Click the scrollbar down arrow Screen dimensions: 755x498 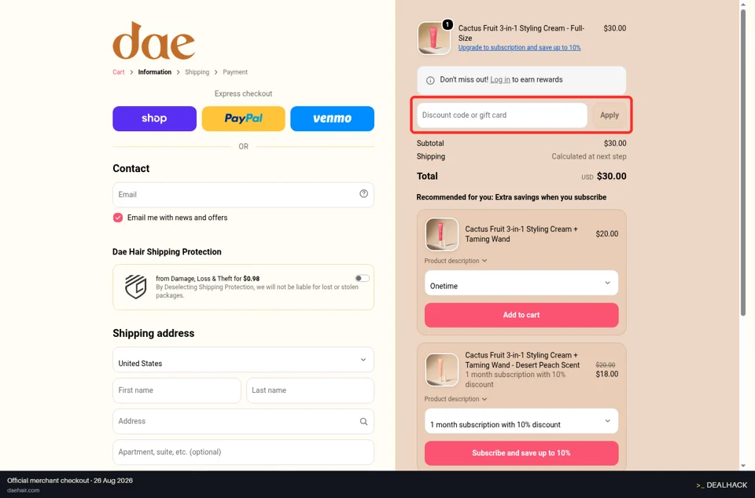743,466
